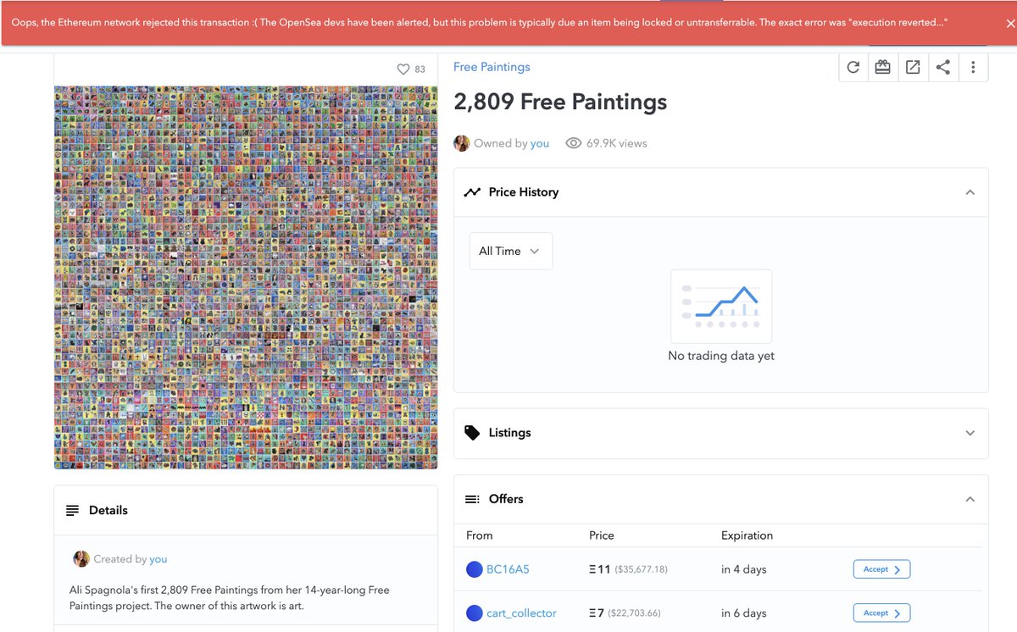Click the 'you' creator link
Screen dimensions: 1017x632
coord(158,559)
